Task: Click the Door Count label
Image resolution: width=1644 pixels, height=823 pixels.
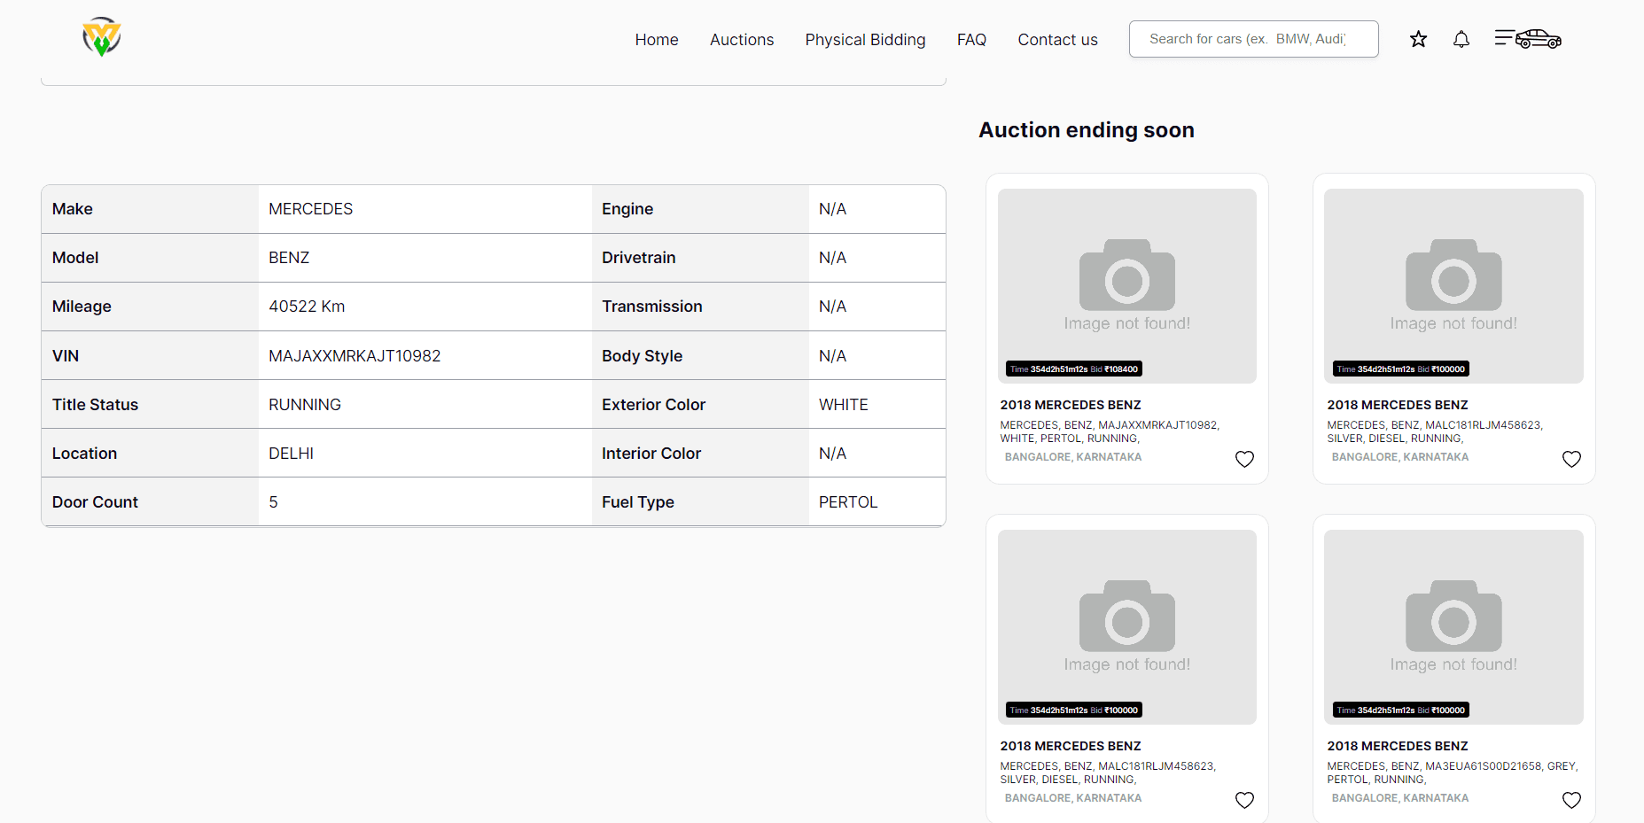Action: coord(95,502)
